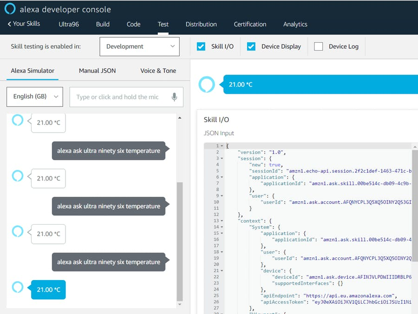Go back using the Your Skills arrow
The height and width of the screenshot is (314, 418).
9,24
